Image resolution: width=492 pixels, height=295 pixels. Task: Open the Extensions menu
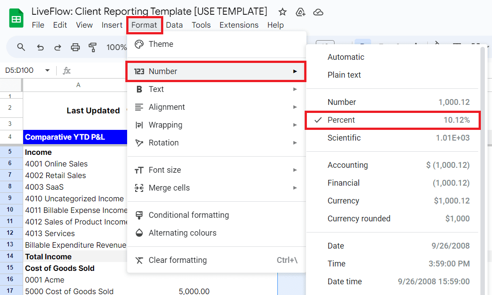coord(239,25)
